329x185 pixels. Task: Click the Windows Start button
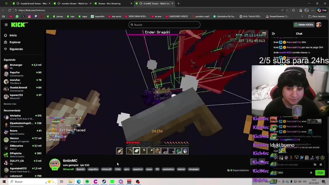pyautogui.click(x=4, y=182)
